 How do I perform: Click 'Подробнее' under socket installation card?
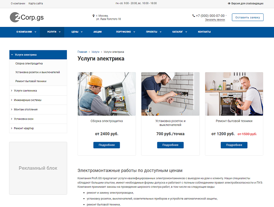[170, 145]
